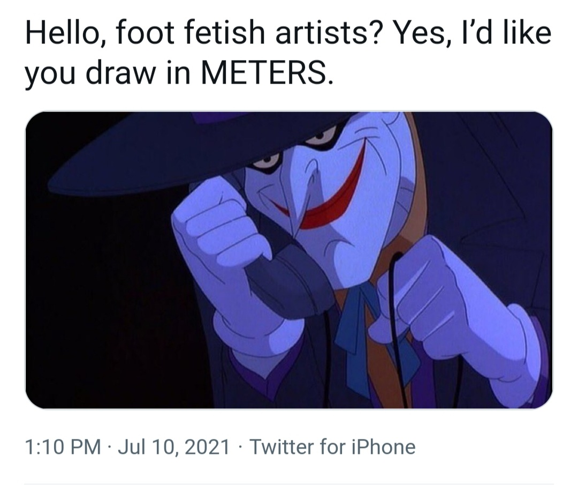This screenshot has height=485, width=578.
Task: Click the 1:10 PM timestamp
Action: point(63,446)
